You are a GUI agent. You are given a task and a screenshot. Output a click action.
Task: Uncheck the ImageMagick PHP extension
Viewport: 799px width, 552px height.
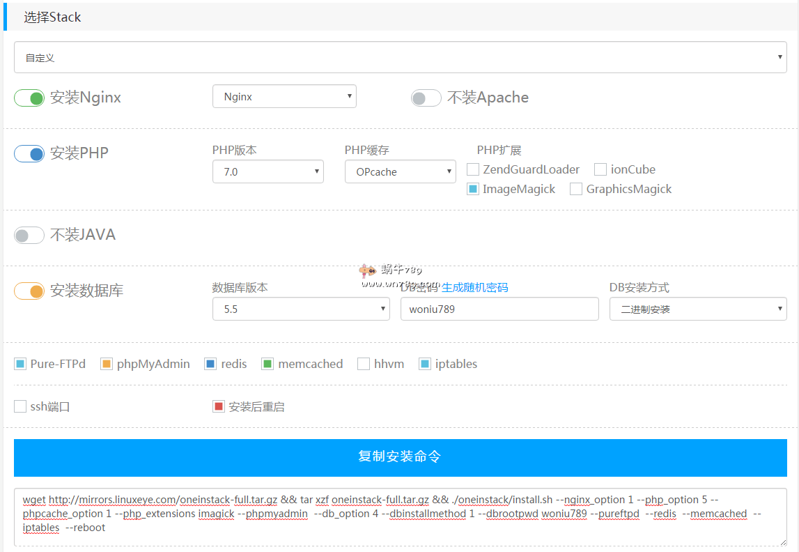point(473,189)
